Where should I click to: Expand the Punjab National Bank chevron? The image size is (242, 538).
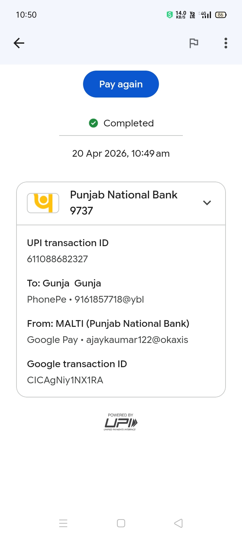tap(207, 203)
